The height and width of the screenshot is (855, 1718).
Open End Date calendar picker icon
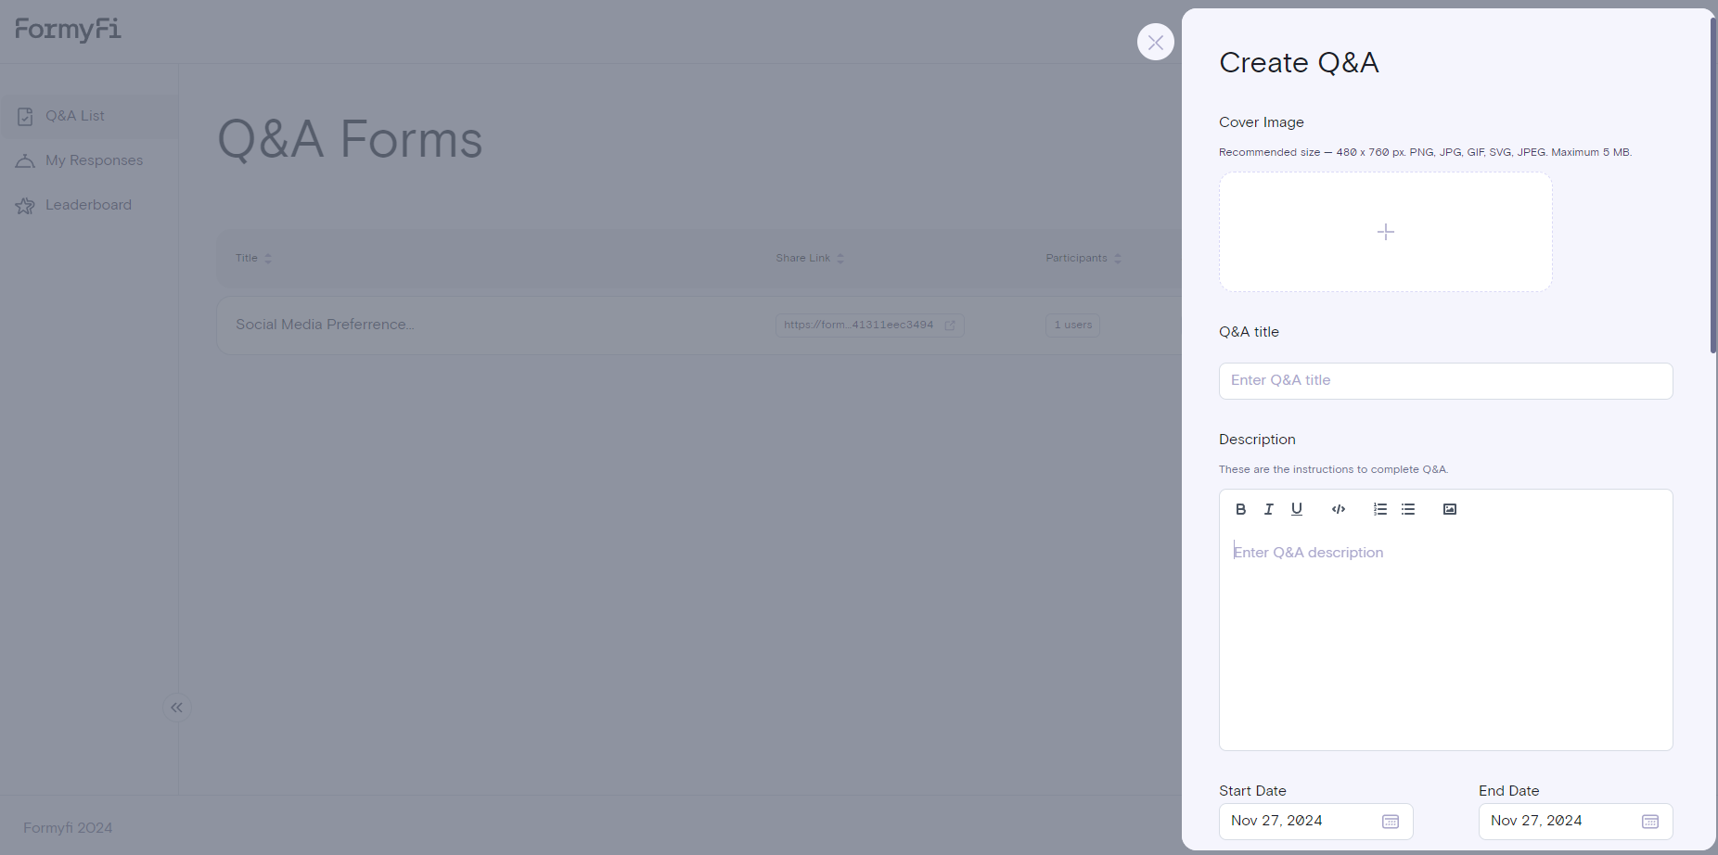1650,822
